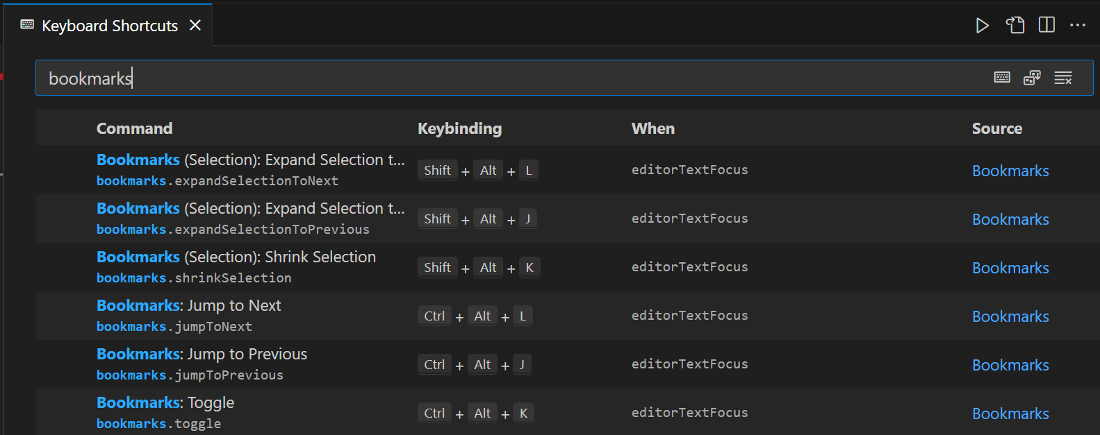Focus the bookmarks search field
The height and width of the screenshot is (435, 1100).
point(486,78)
